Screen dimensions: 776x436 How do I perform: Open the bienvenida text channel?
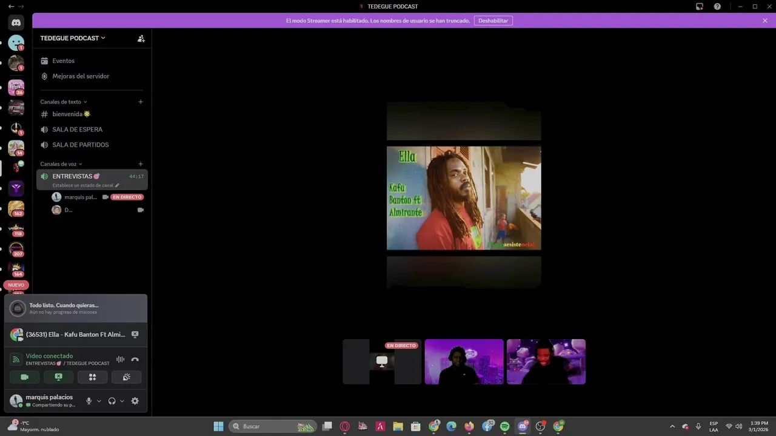pos(71,114)
